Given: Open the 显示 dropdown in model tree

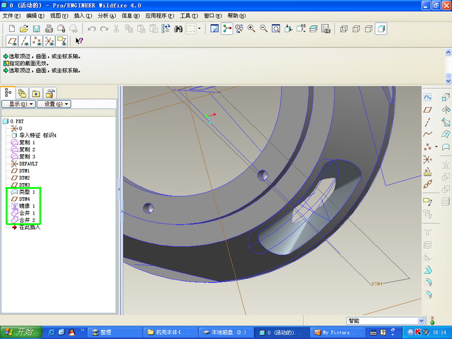Looking at the screenshot, I should pos(19,104).
